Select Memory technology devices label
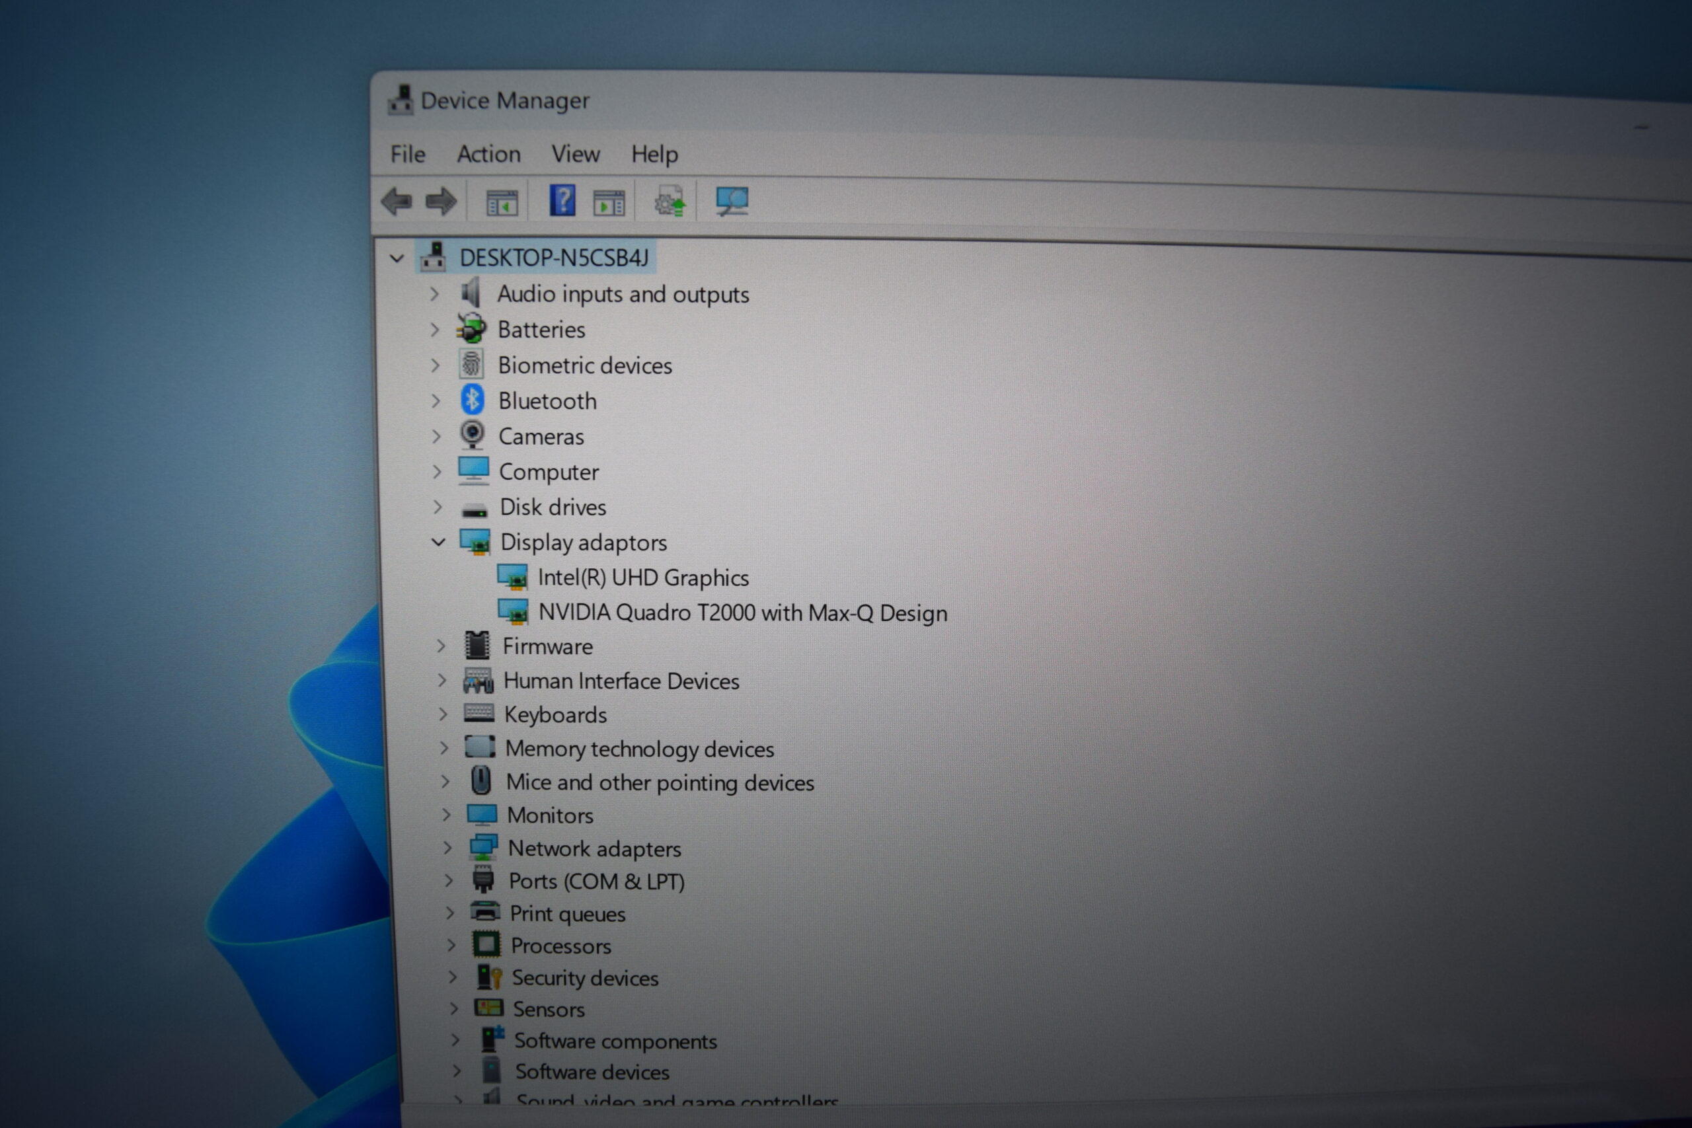Image resolution: width=1692 pixels, height=1128 pixels. click(x=640, y=749)
